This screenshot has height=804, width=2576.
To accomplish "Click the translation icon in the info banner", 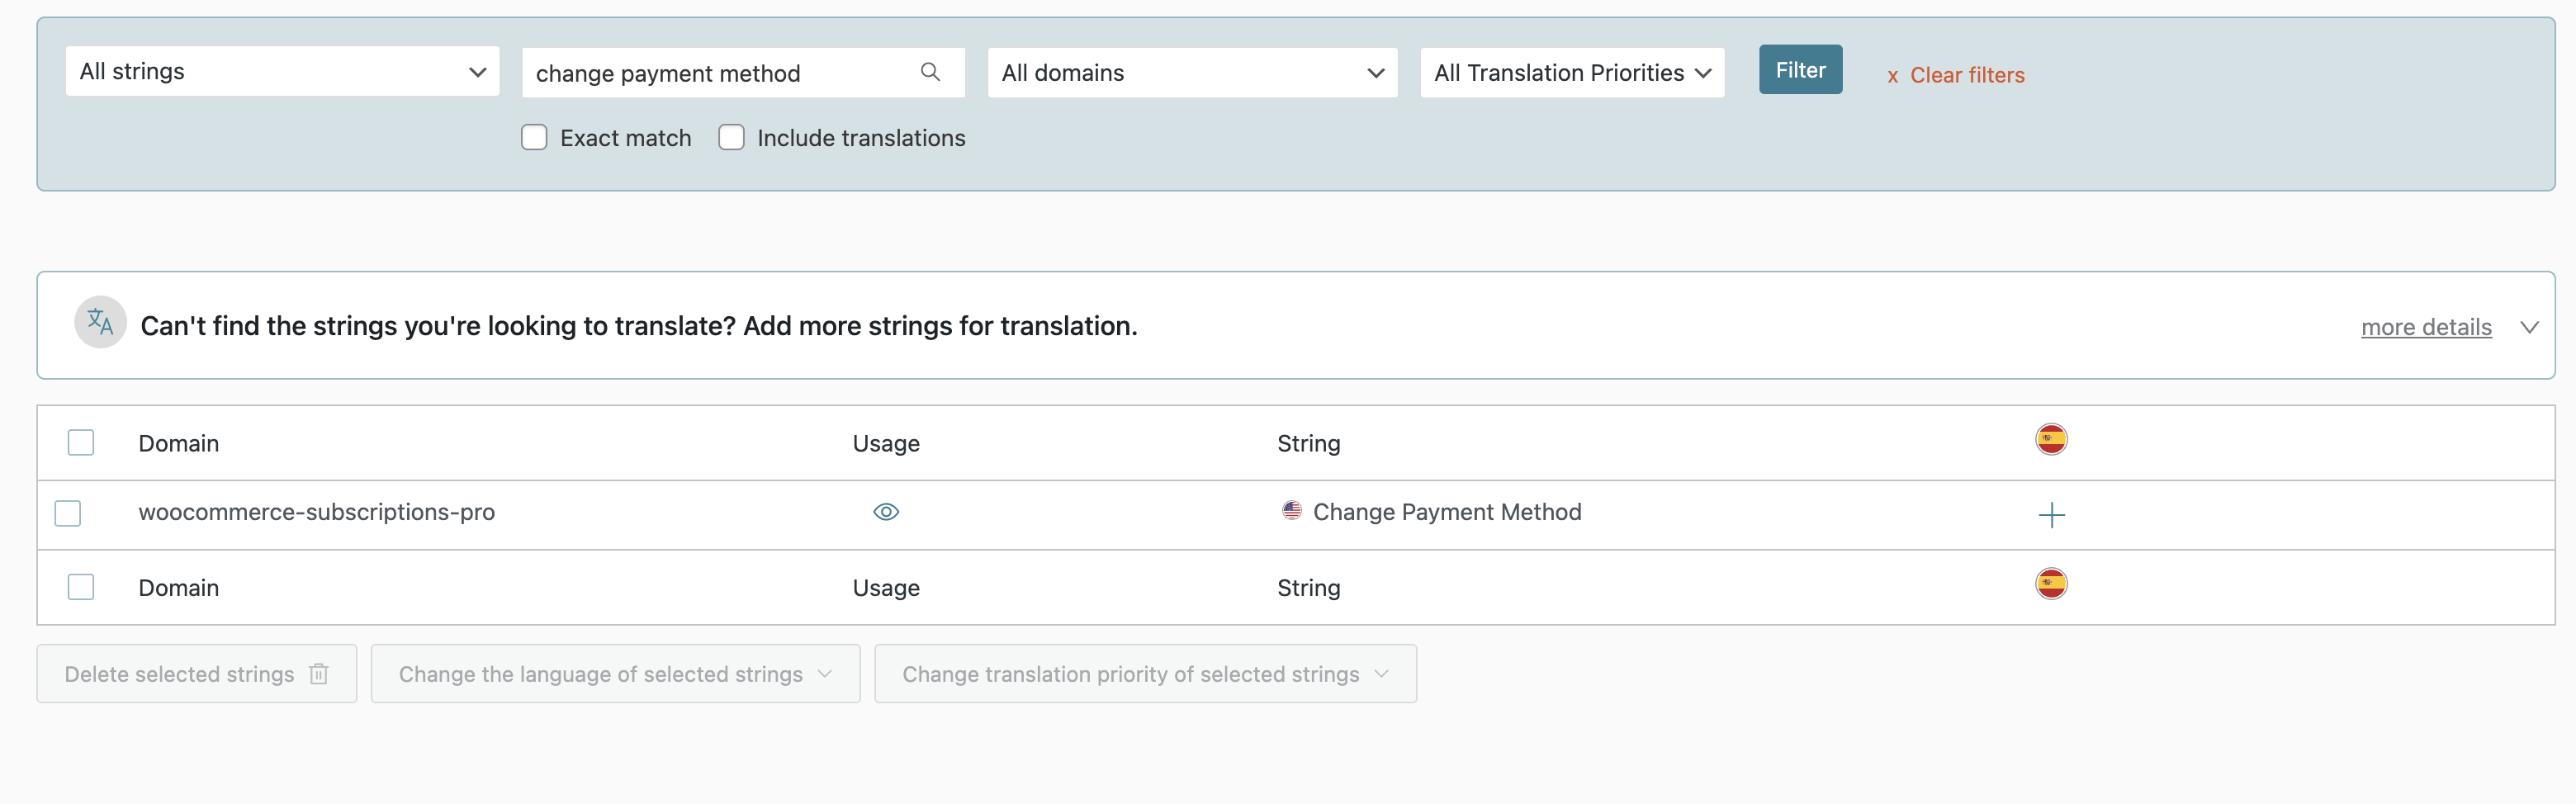I will click(100, 322).
